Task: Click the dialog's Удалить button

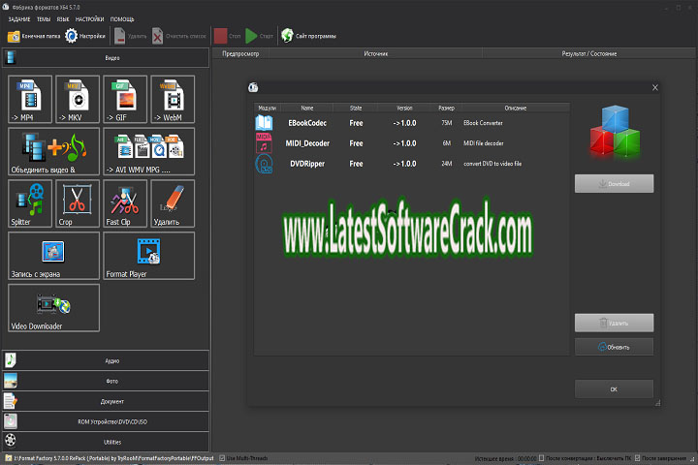Action: (x=614, y=323)
